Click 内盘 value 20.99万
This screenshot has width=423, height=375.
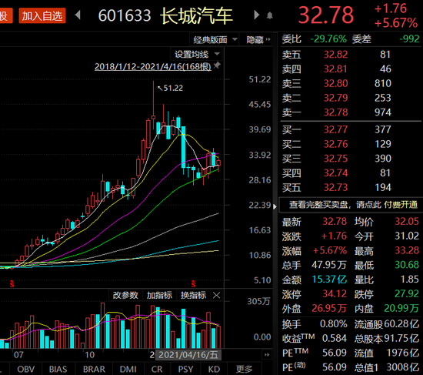pyautogui.click(x=401, y=308)
